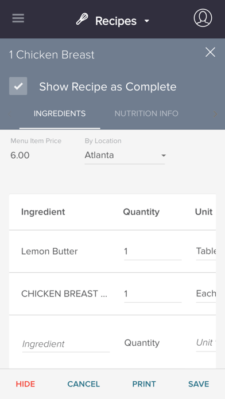Select the Ingredients tab

[60, 114]
